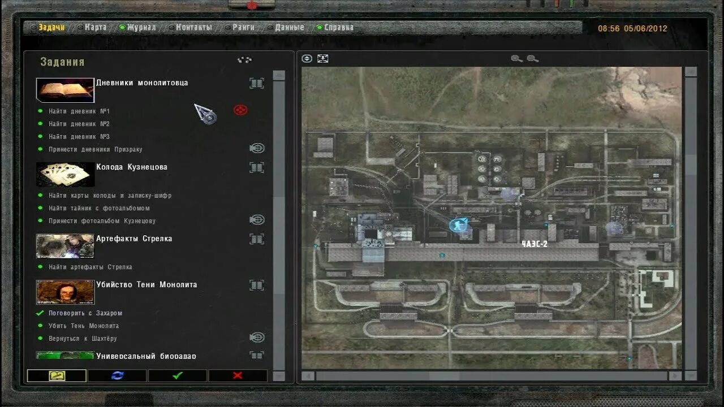Zoom in on the map

pos(516,58)
